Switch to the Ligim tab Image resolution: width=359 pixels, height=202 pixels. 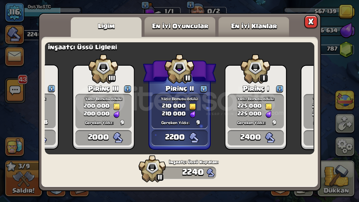tap(106, 27)
